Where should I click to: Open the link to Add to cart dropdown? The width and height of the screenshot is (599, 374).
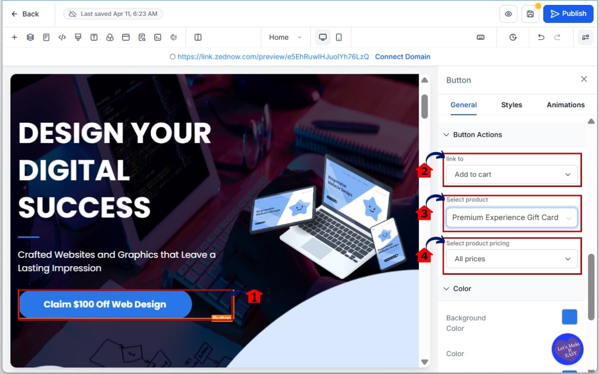tap(512, 175)
